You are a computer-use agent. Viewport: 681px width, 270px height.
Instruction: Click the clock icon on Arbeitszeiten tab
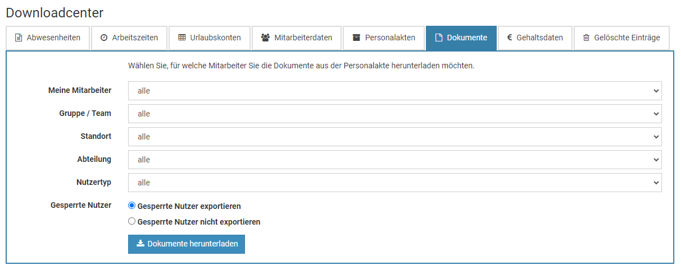coord(104,38)
